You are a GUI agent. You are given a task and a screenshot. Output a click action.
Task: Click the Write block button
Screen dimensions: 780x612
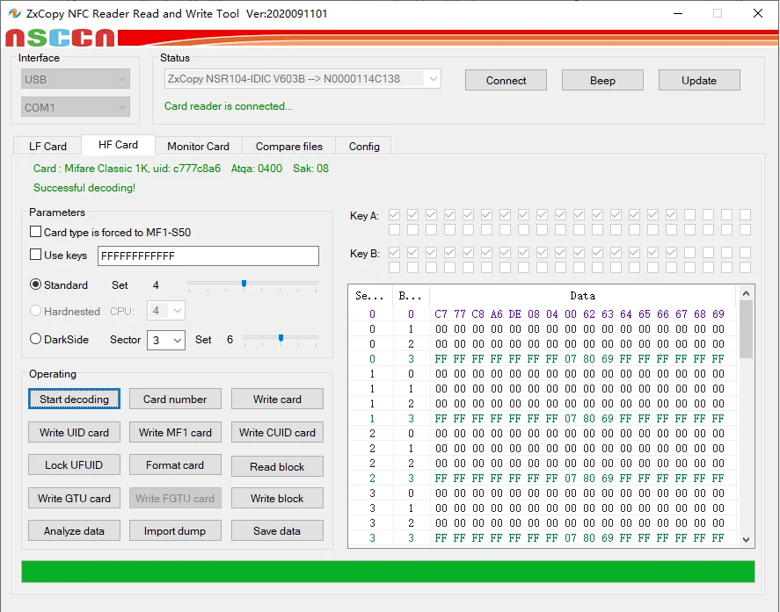[277, 498]
